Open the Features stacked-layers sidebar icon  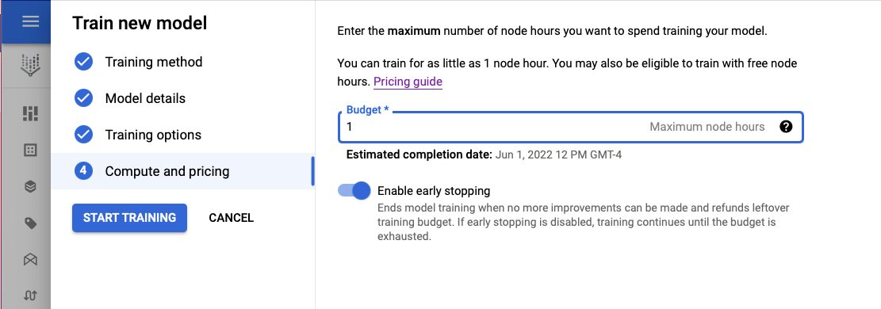click(30, 187)
